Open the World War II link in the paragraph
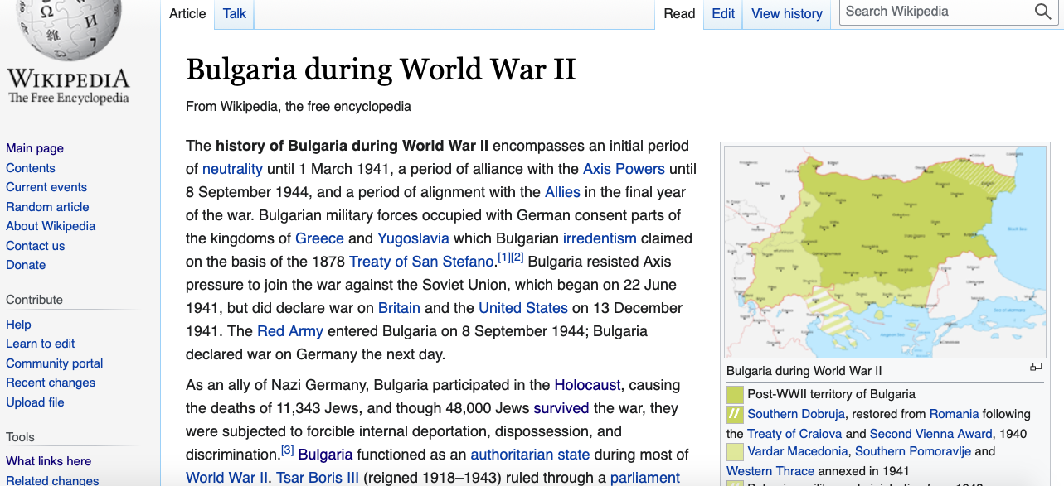Viewport: 1064px width, 486px height. pyautogui.click(x=227, y=478)
